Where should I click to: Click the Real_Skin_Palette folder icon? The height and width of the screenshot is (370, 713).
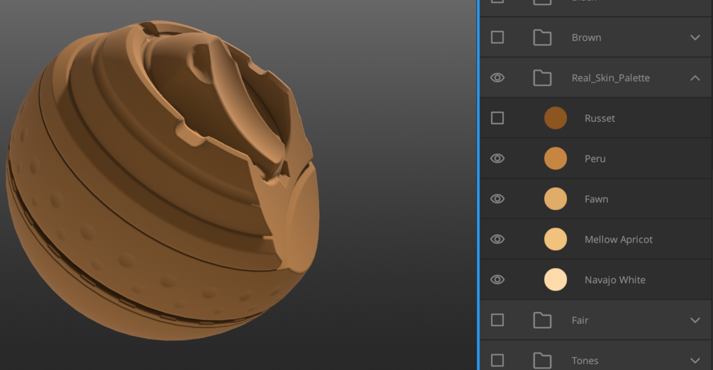(x=542, y=78)
